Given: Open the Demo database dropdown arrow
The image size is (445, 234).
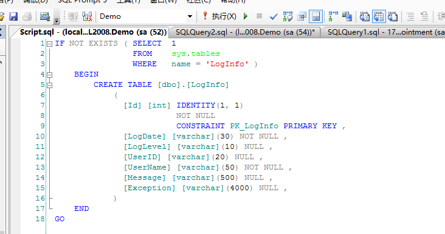Looking at the screenshot, I should pyautogui.click(x=190, y=16).
